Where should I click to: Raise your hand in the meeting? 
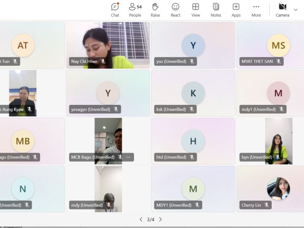(155, 10)
